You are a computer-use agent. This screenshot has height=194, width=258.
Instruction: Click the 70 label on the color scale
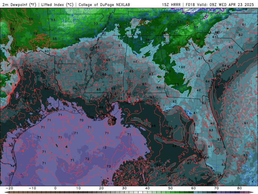coord(216,188)
